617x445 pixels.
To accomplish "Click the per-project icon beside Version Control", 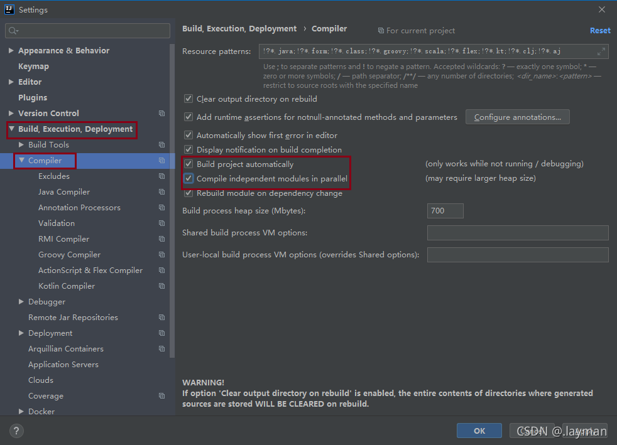I will tap(161, 113).
